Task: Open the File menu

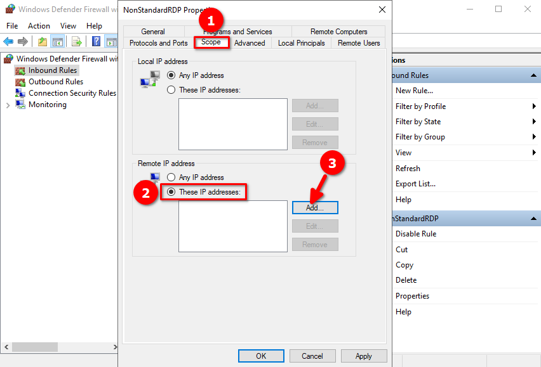Action: coord(12,26)
